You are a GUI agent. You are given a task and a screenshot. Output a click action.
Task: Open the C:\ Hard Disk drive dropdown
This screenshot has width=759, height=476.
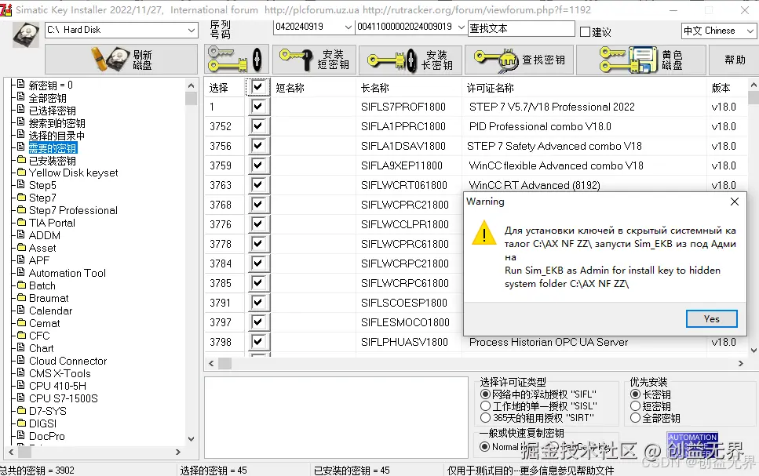(x=192, y=30)
